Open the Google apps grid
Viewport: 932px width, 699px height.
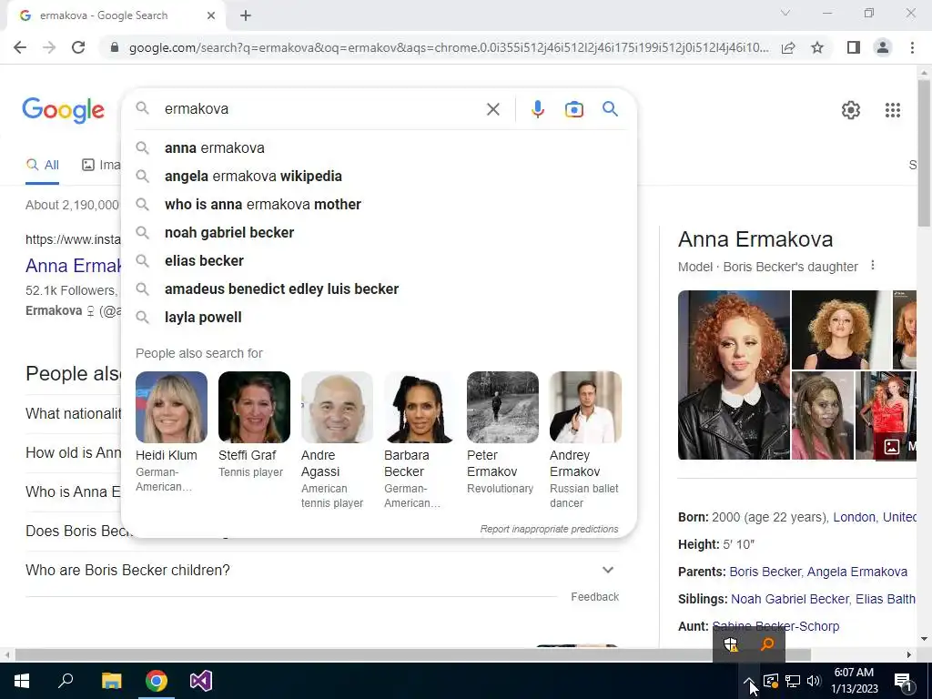[892, 110]
